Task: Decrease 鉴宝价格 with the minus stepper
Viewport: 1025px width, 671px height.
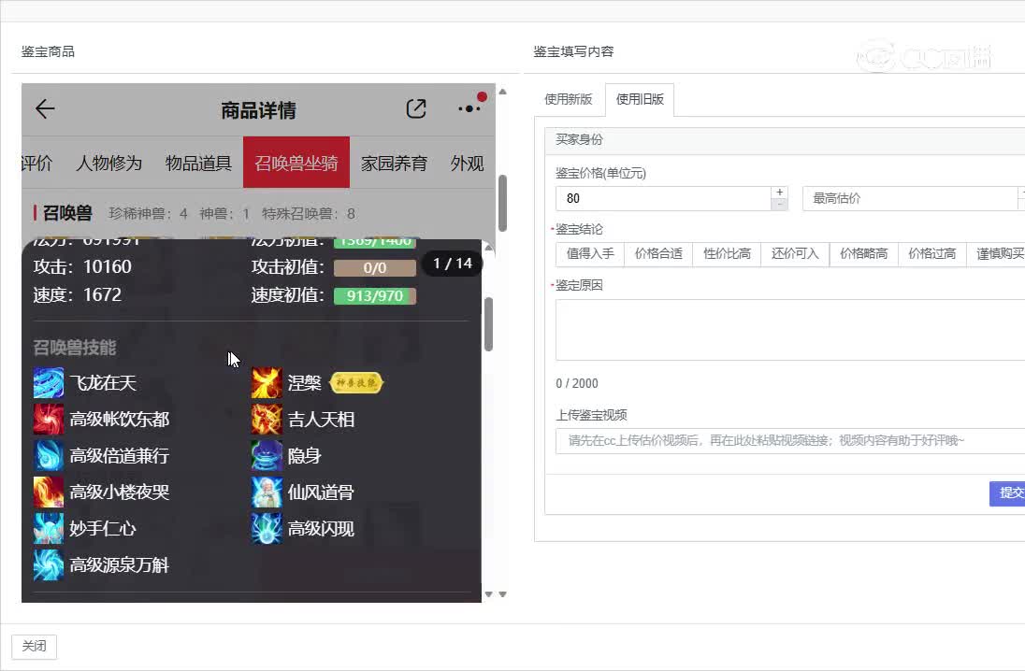Action: click(779, 205)
